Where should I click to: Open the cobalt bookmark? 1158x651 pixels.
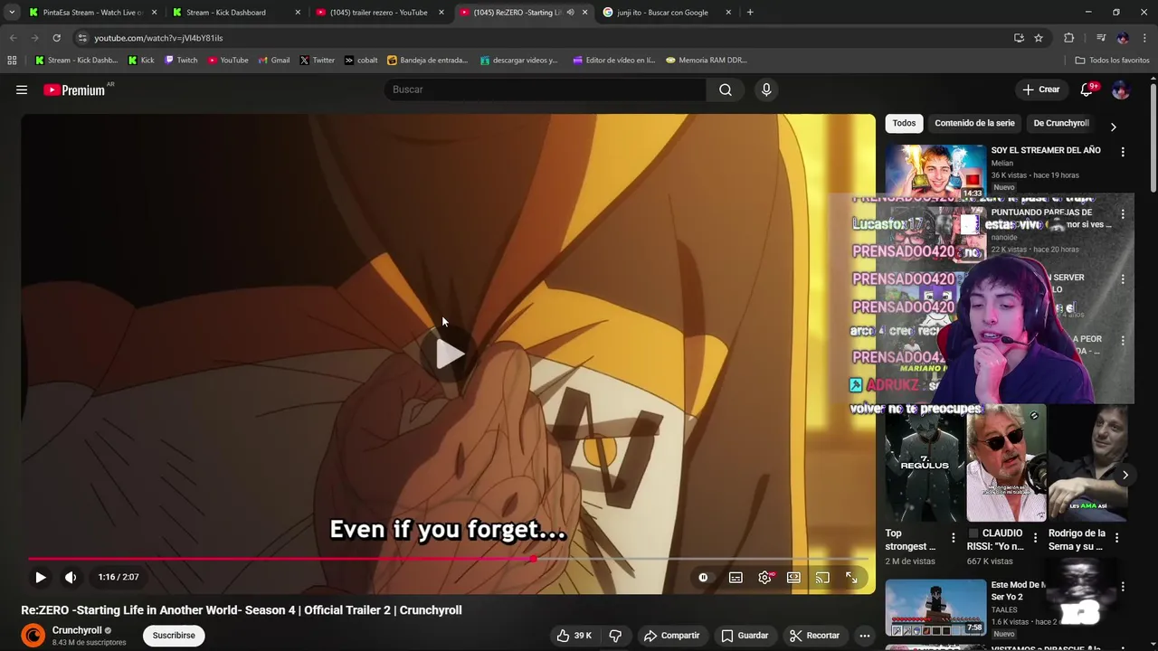tap(361, 61)
